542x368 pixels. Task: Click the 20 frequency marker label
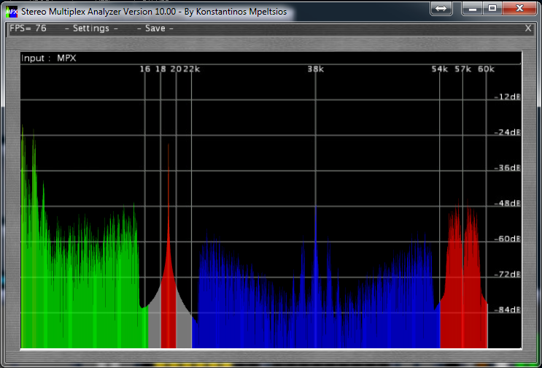(x=176, y=69)
